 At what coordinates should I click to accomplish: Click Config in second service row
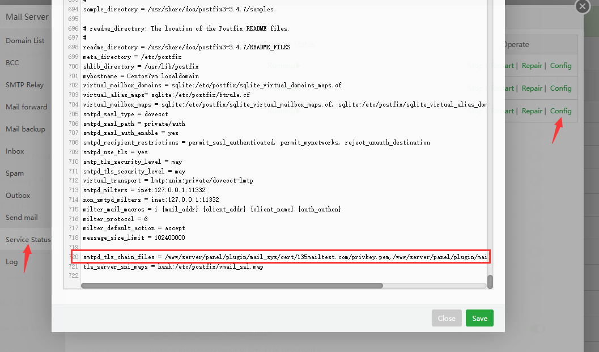tap(561, 88)
